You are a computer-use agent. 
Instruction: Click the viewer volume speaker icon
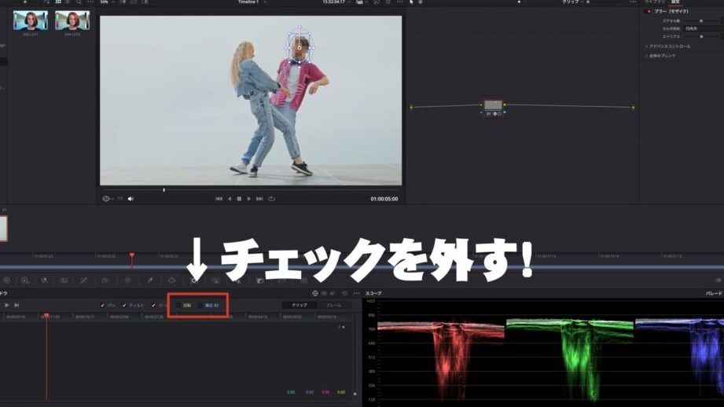pos(130,199)
